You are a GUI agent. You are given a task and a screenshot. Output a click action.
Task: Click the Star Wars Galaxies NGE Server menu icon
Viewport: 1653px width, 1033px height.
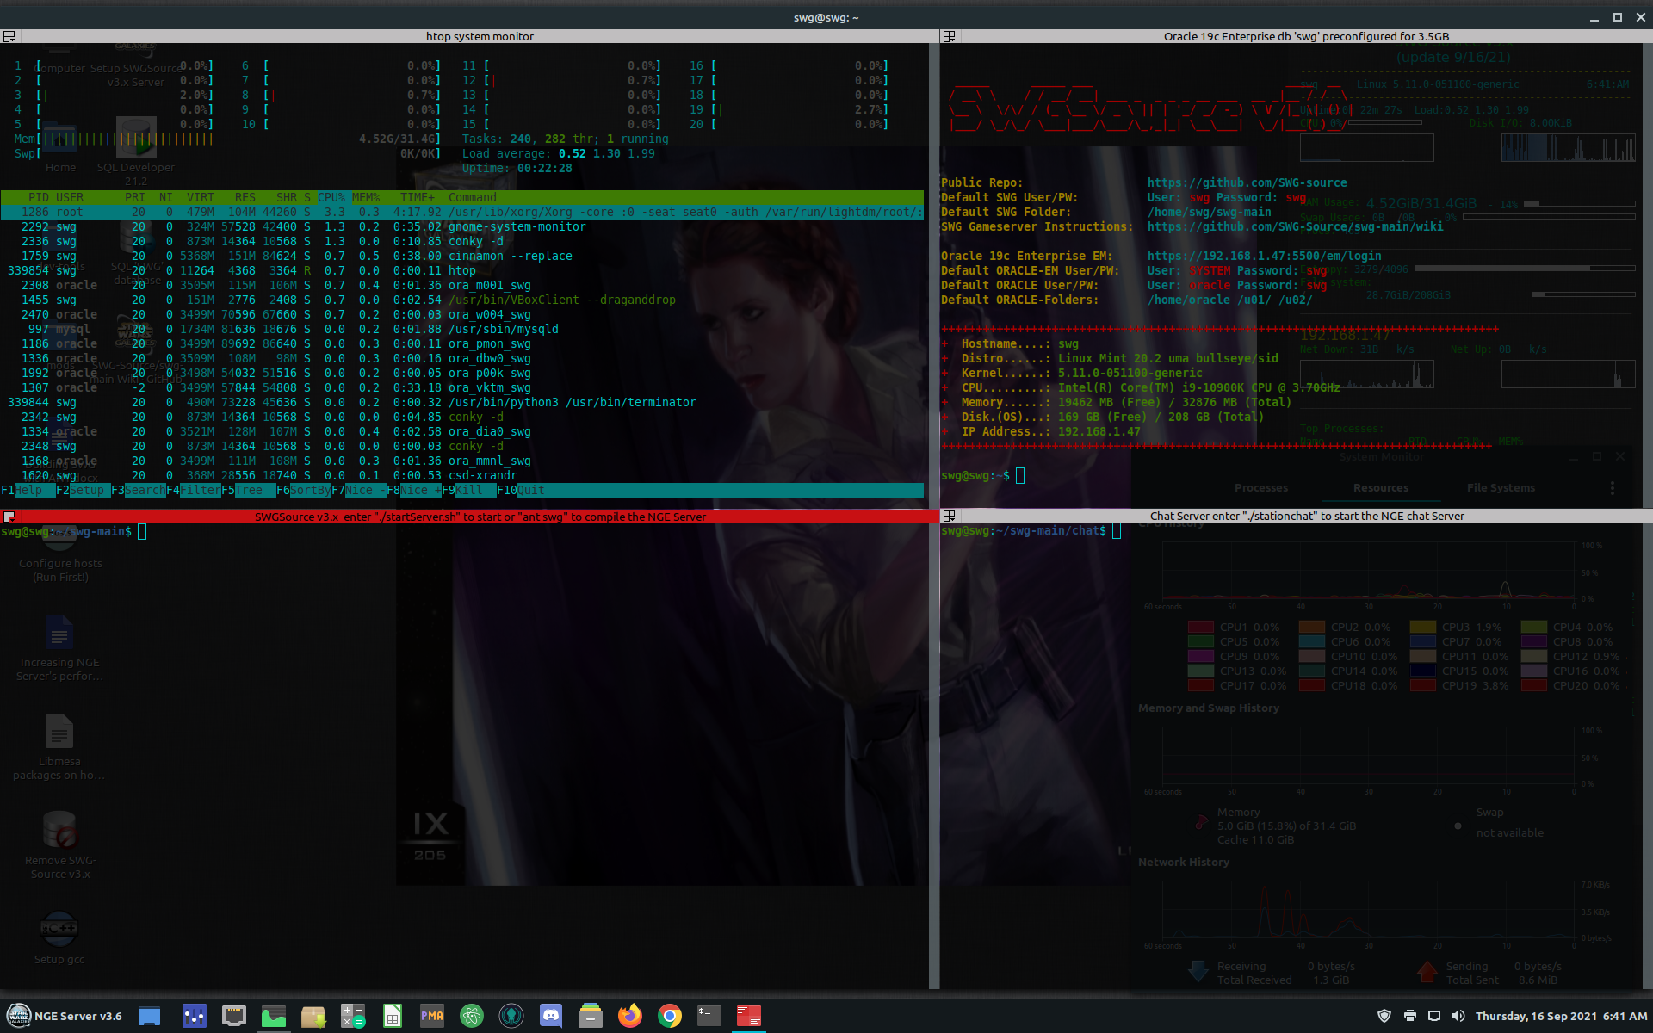pos(17,1016)
